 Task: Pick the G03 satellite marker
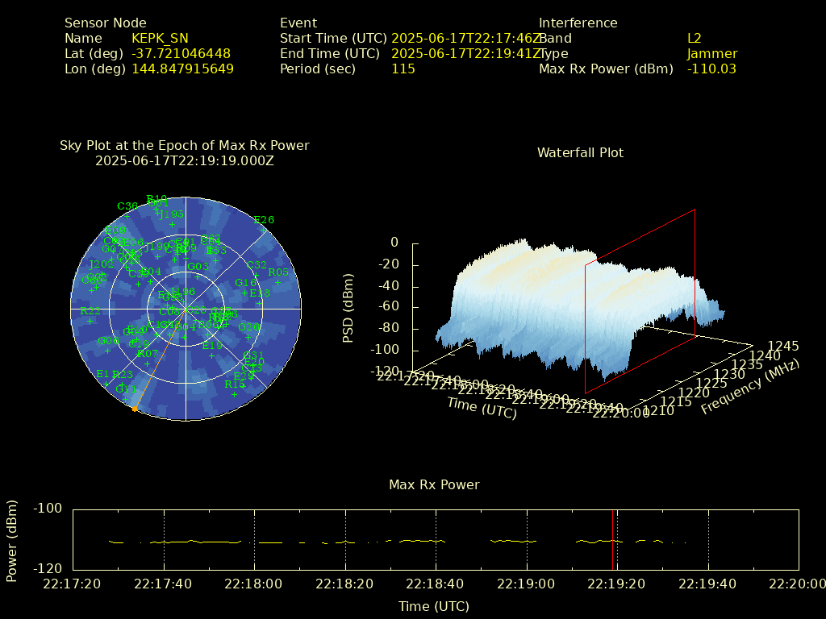click(x=198, y=276)
